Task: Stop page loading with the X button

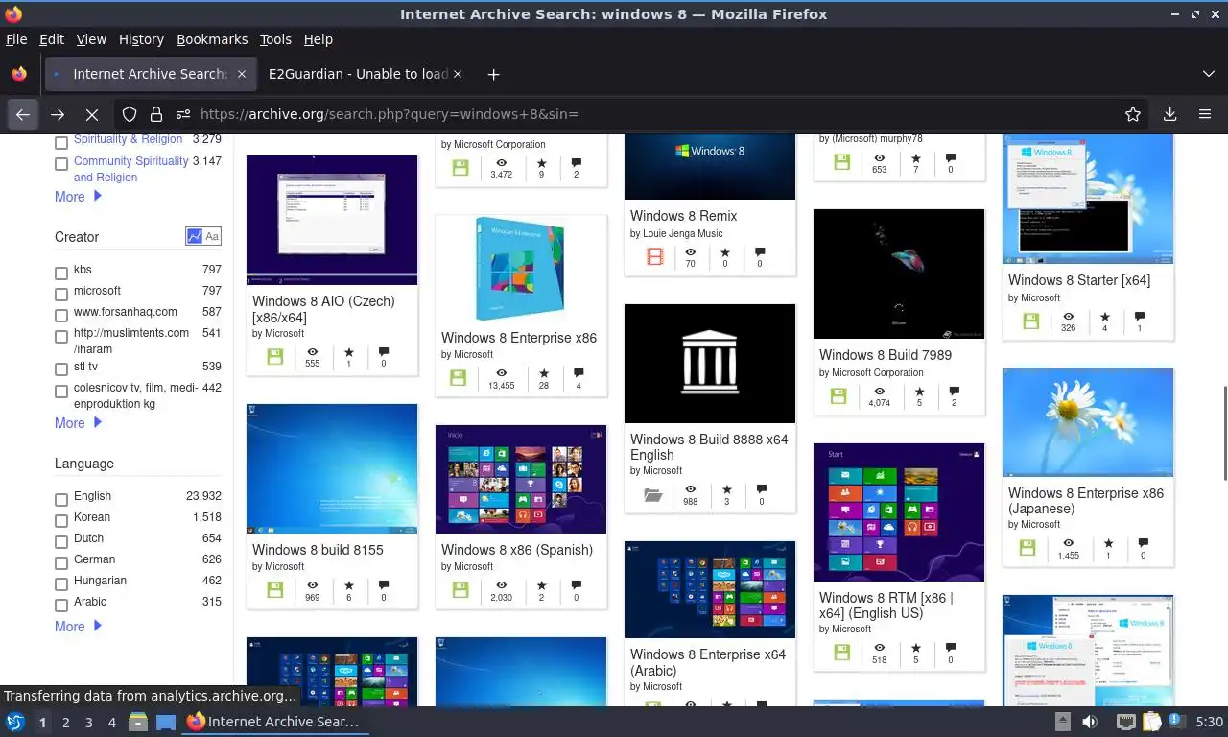Action: (92, 114)
